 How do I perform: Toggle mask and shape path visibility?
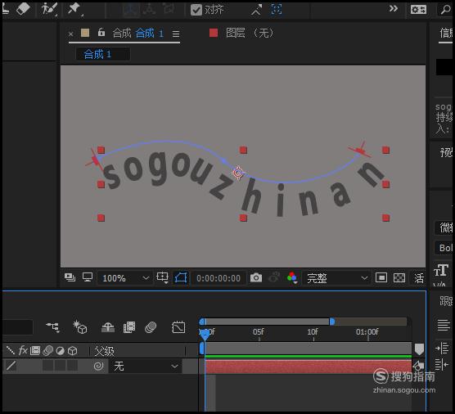181,278
